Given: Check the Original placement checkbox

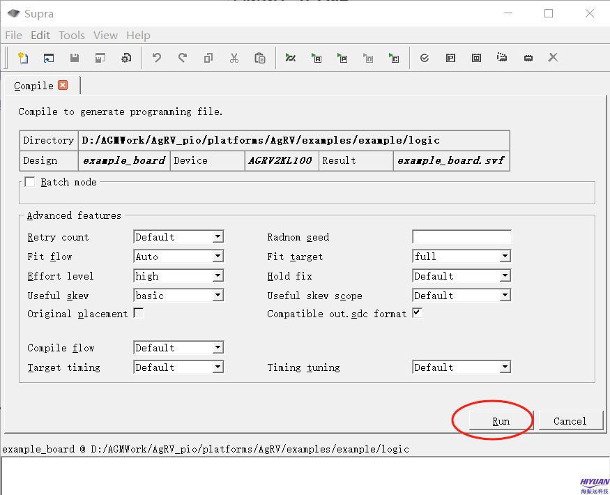Looking at the screenshot, I should pyautogui.click(x=139, y=314).
